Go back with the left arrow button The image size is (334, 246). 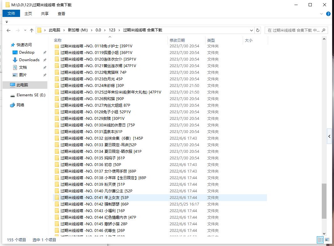(8, 30)
